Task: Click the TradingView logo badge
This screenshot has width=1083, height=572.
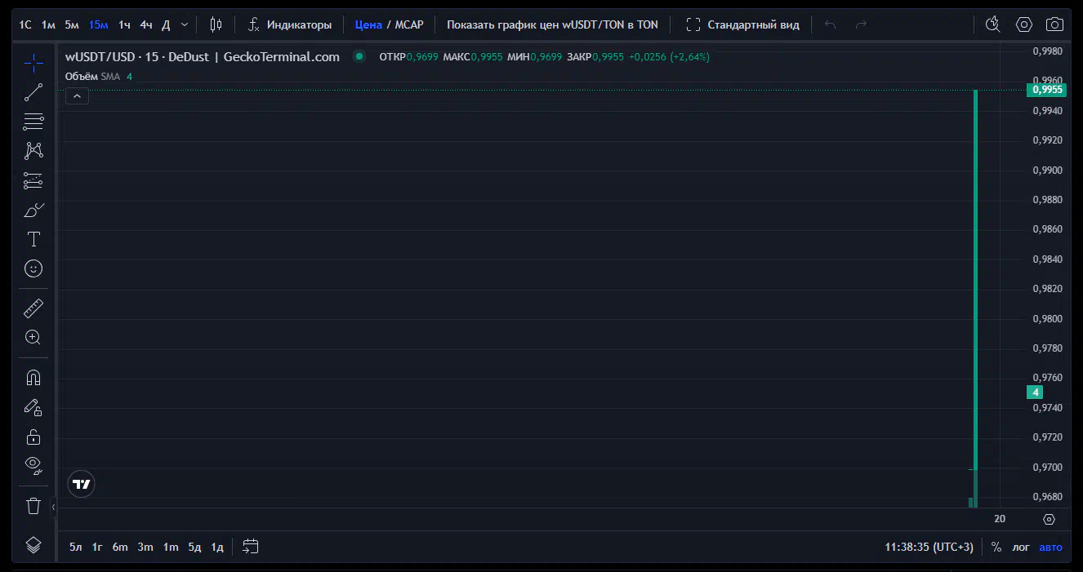Action: tap(81, 484)
